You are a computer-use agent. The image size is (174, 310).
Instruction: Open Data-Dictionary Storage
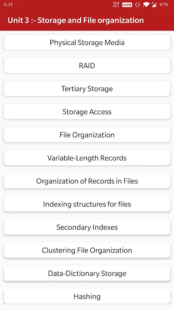[87, 274]
